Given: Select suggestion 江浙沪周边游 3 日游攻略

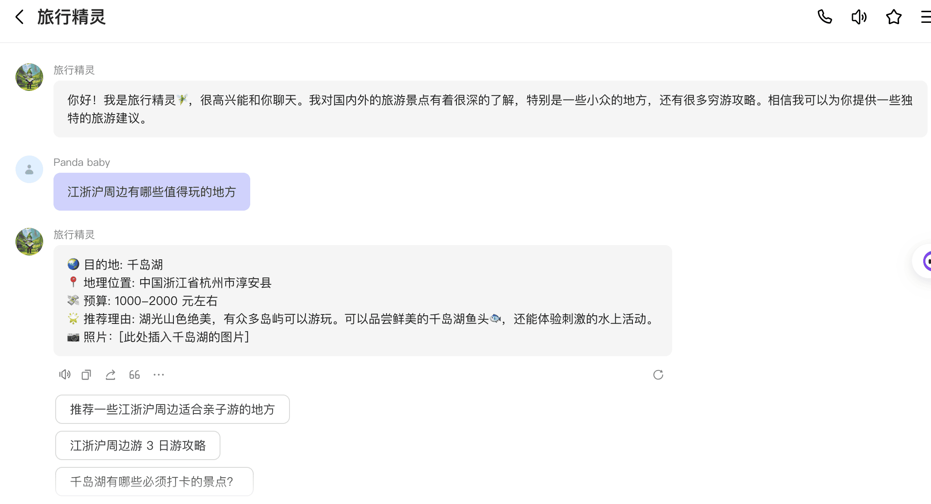Looking at the screenshot, I should click(138, 445).
